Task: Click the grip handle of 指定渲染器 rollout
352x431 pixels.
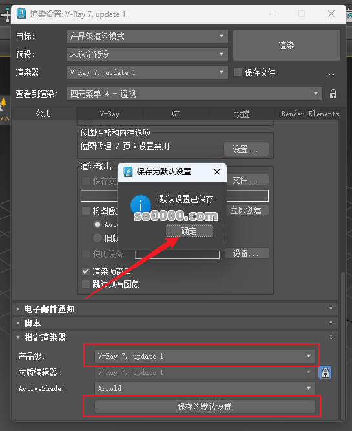Action: (x=332, y=337)
